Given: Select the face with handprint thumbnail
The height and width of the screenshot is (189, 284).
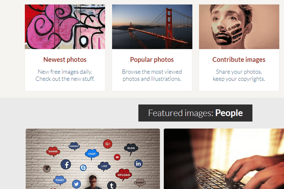Looking at the screenshot, I should tap(239, 27).
